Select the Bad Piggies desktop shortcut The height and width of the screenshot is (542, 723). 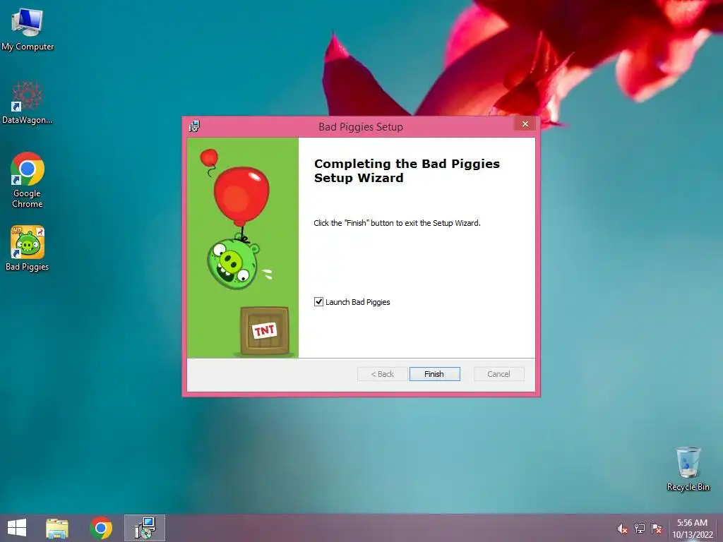pyautogui.click(x=28, y=248)
